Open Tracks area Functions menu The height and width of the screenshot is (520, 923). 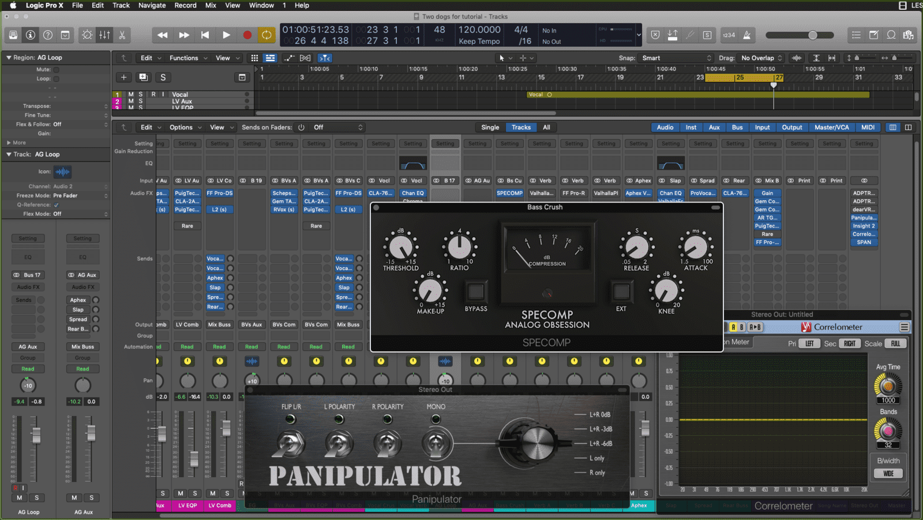click(x=188, y=58)
